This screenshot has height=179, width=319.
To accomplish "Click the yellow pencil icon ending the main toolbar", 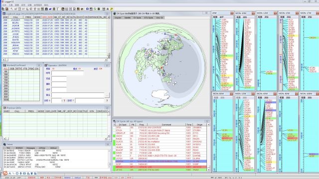I will (112, 9).
